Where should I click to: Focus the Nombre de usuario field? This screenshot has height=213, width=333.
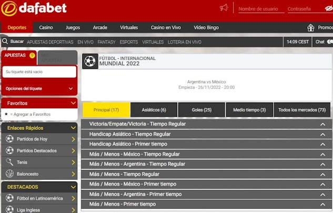pos(261,9)
